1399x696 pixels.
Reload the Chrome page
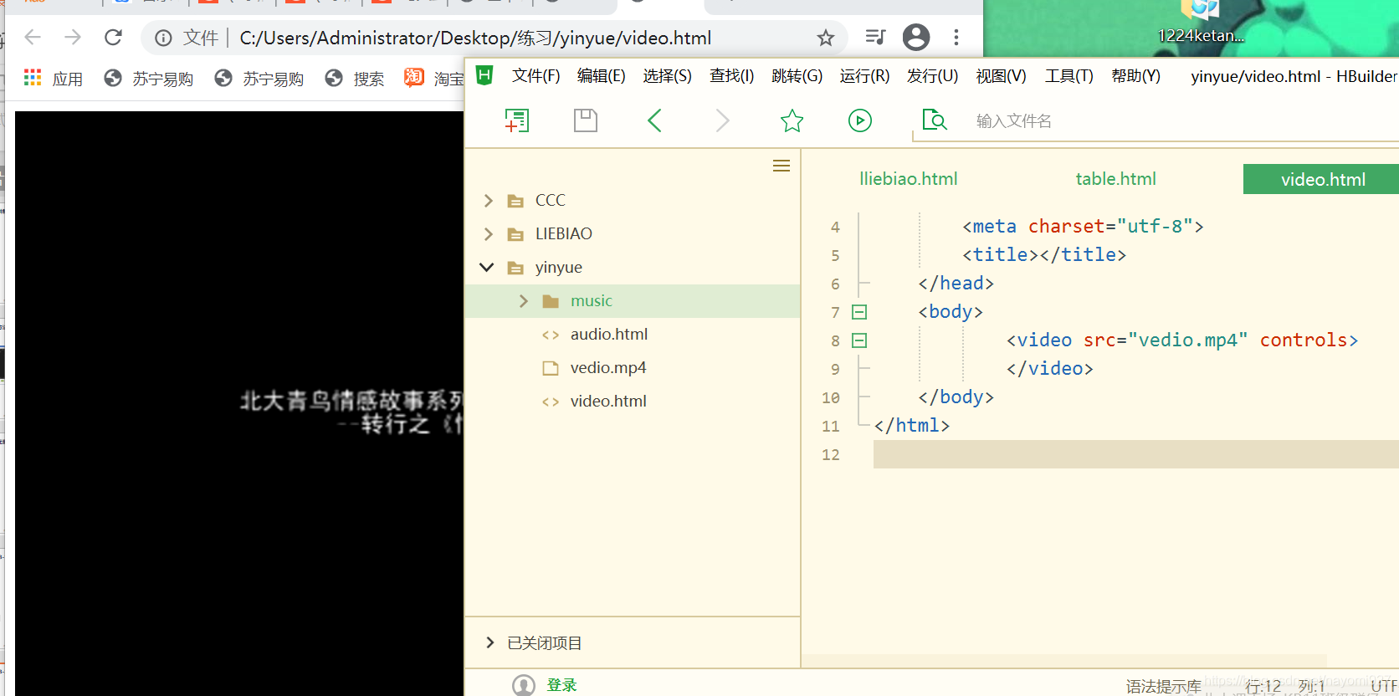click(114, 38)
